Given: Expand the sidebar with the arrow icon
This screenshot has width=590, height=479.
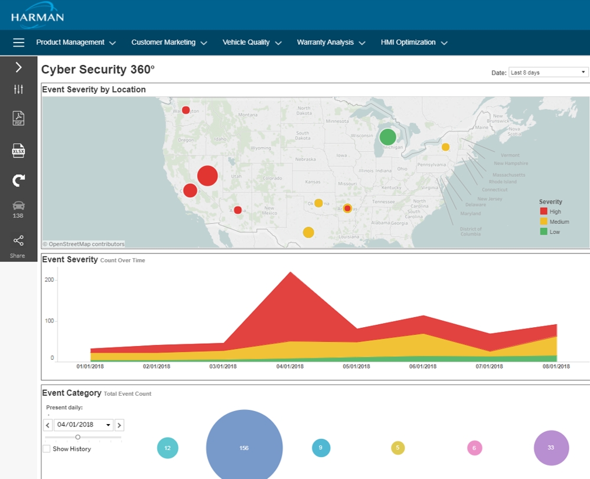Looking at the screenshot, I should (x=18, y=67).
